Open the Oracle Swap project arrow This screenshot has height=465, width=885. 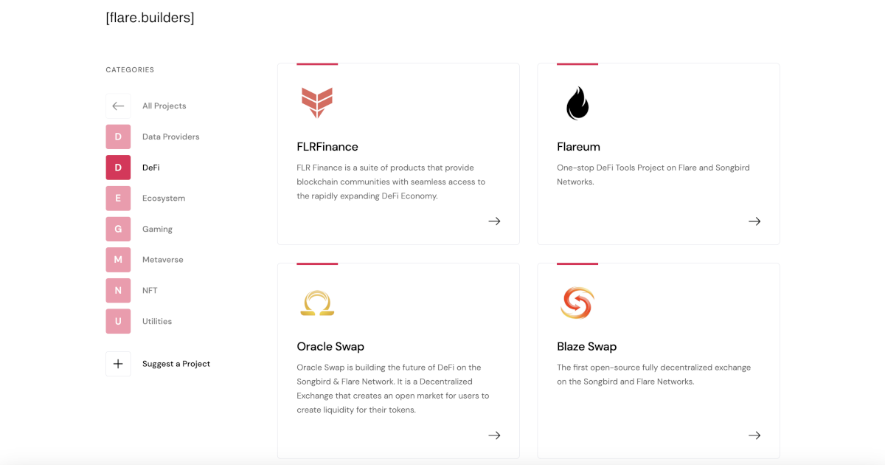(x=494, y=435)
